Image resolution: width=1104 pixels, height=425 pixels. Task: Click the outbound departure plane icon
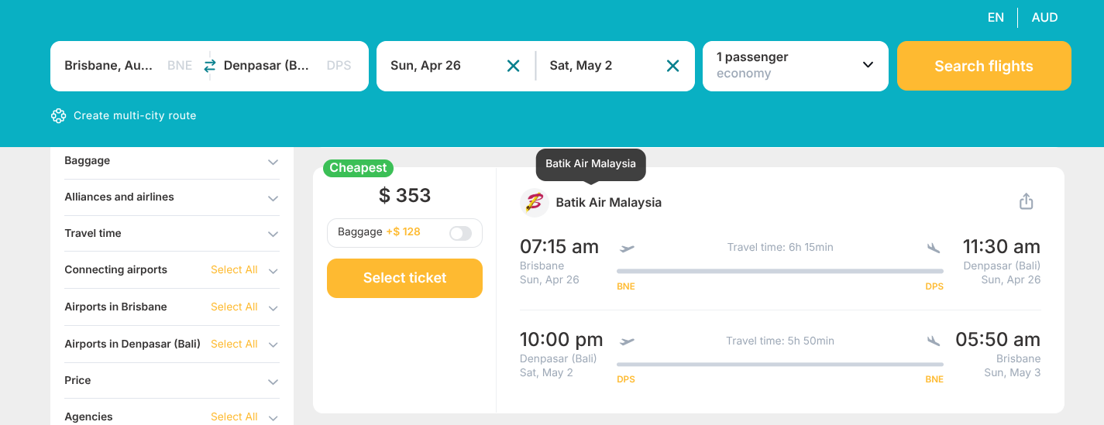click(628, 248)
